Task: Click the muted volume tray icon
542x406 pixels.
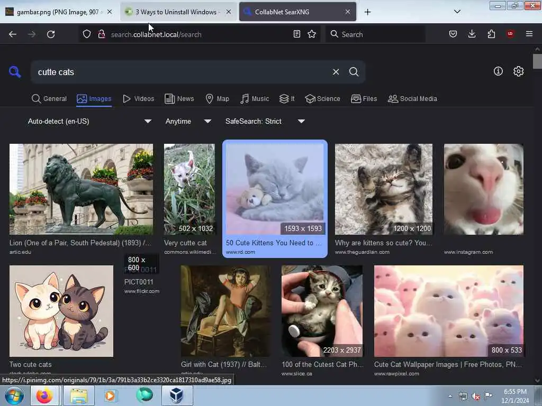Action: coord(476,396)
